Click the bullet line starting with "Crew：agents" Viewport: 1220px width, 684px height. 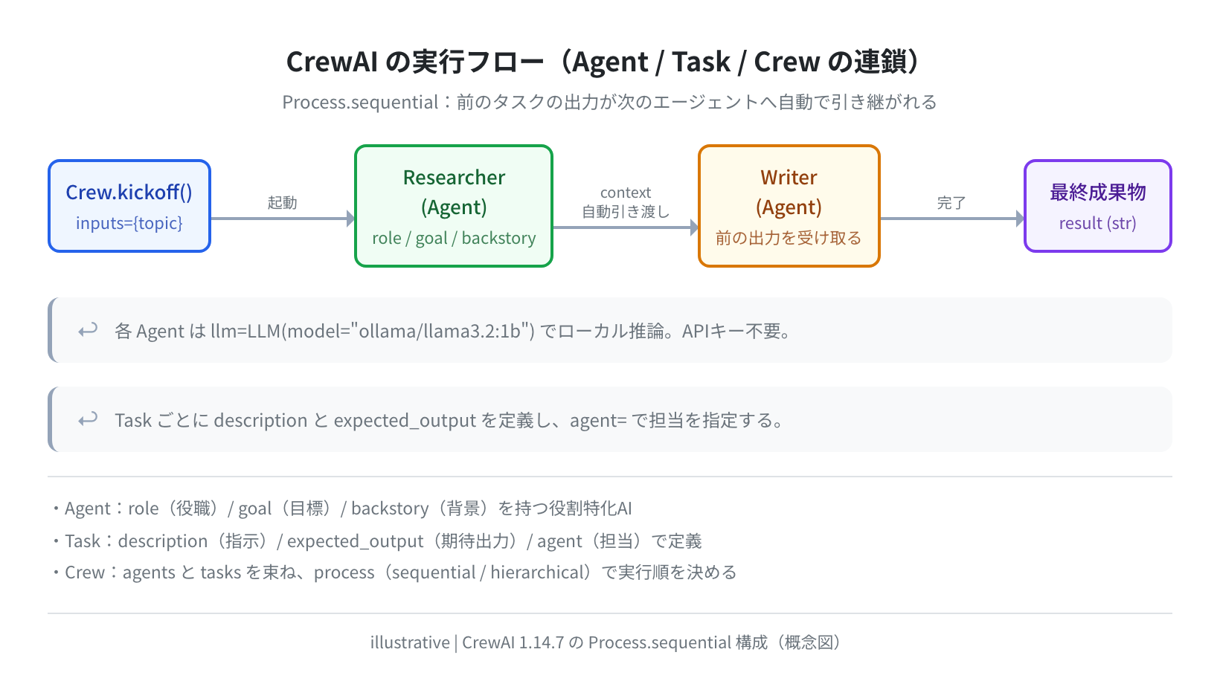[x=394, y=572]
